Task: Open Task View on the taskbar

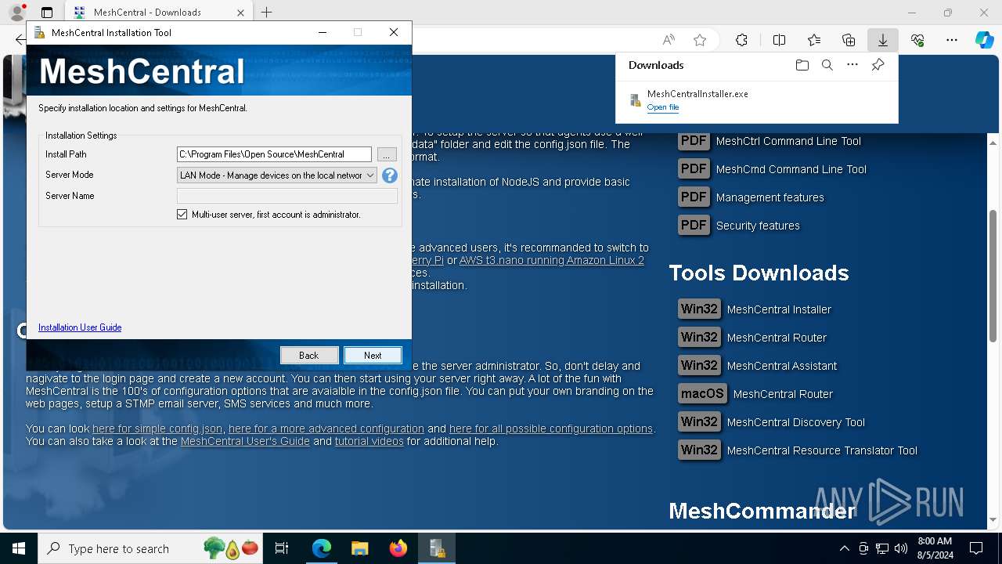Action: click(x=282, y=548)
